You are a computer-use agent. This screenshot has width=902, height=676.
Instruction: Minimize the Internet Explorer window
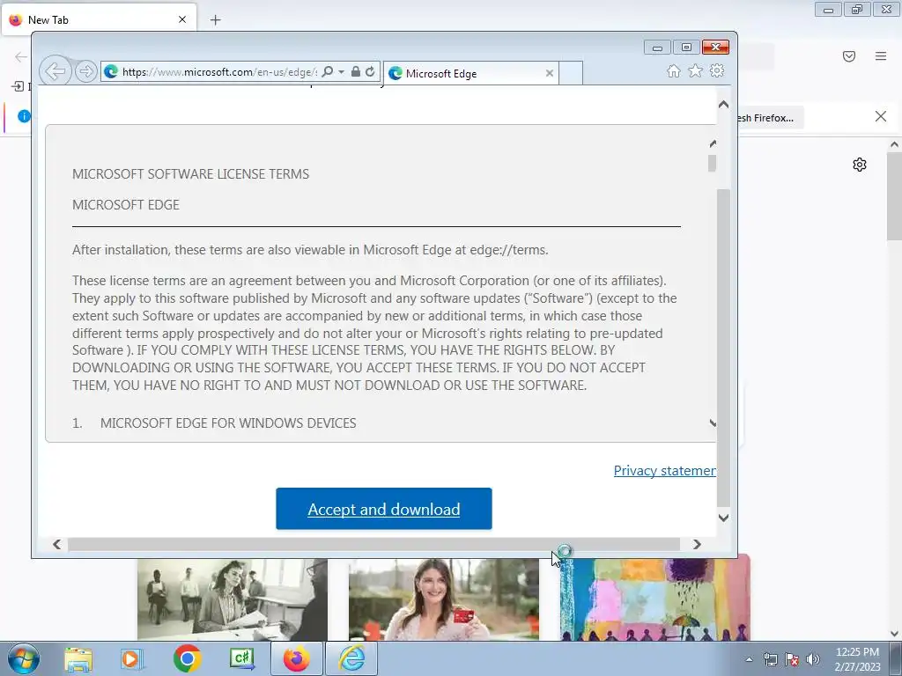click(657, 48)
